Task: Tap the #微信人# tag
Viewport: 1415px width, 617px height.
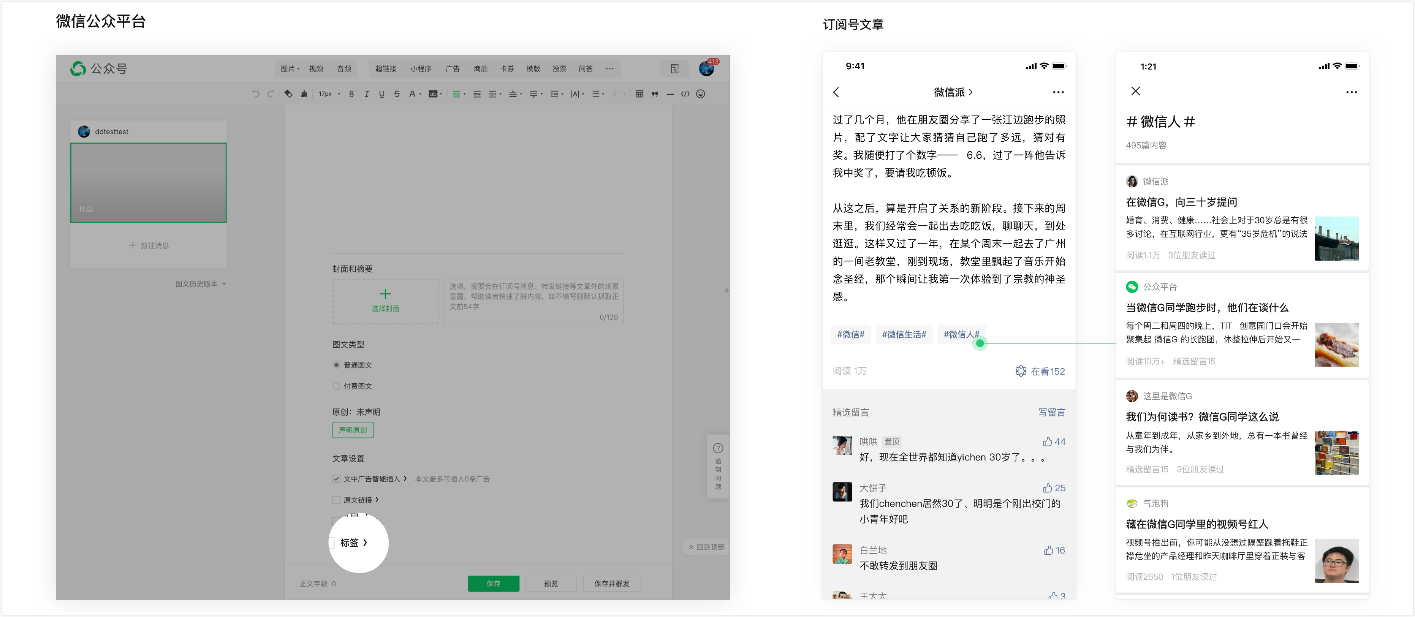Action: tap(961, 334)
